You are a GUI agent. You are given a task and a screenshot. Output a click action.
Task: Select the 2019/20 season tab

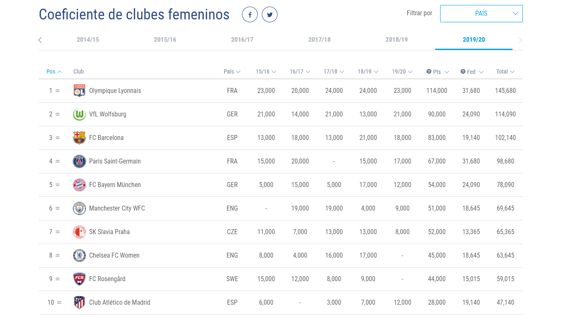tap(474, 40)
